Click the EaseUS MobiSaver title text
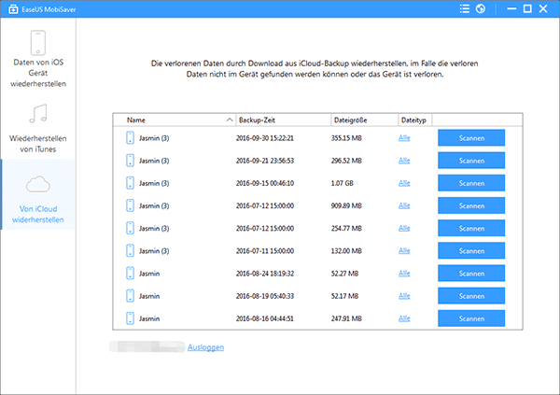Screen dimensions: 560x395 tap(49, 9)
